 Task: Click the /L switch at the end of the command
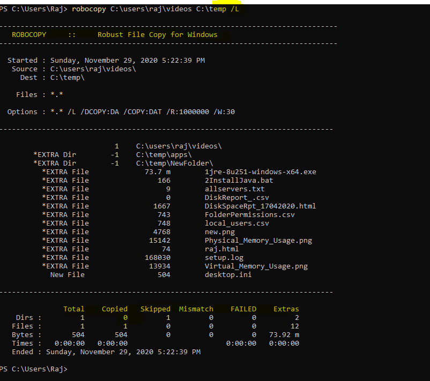235,9
